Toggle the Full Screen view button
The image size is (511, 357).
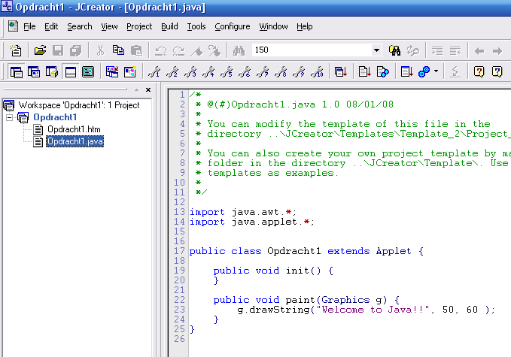[x=88, y=72]
